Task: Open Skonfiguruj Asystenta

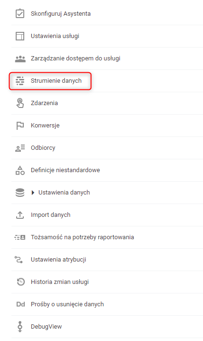Action: (61, 14)
